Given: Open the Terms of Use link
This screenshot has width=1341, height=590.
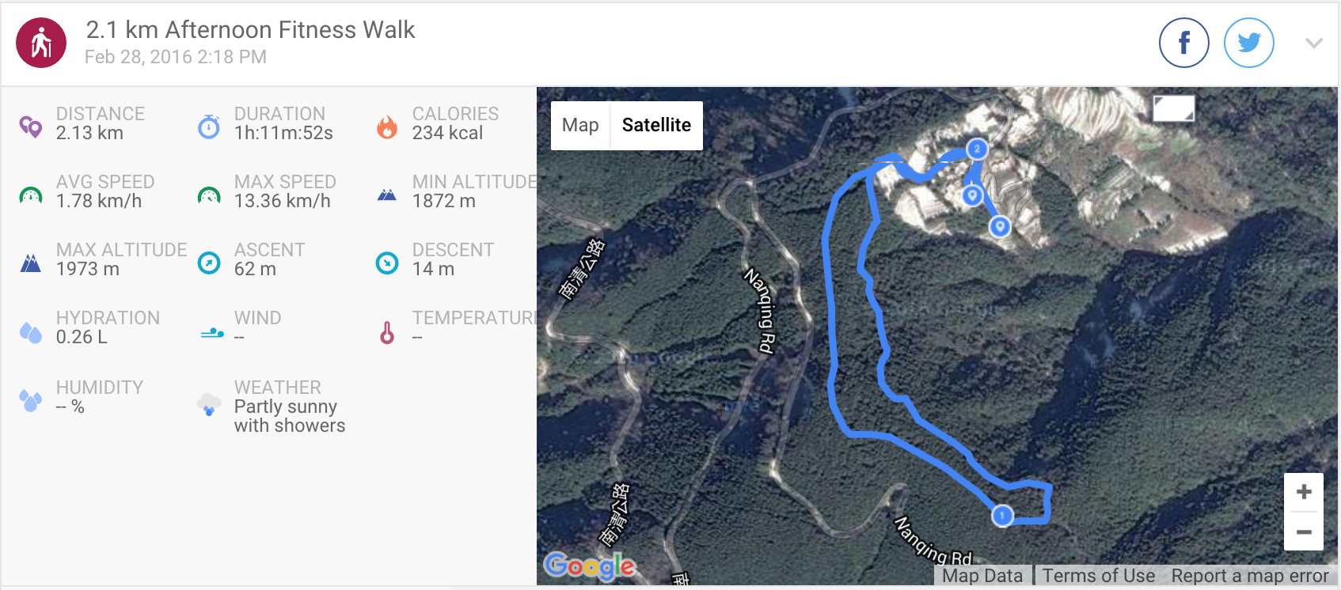Looking at the screenshot, I should (x=1098, y=576).
